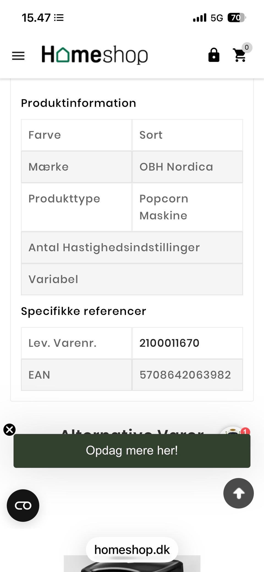Tap the 'Produktinformation' heading
Screen dimensions: 264x572
(x=79, y=103)
